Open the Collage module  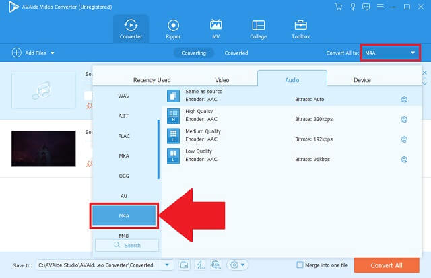pyautogui.click(x=259, y=29)
